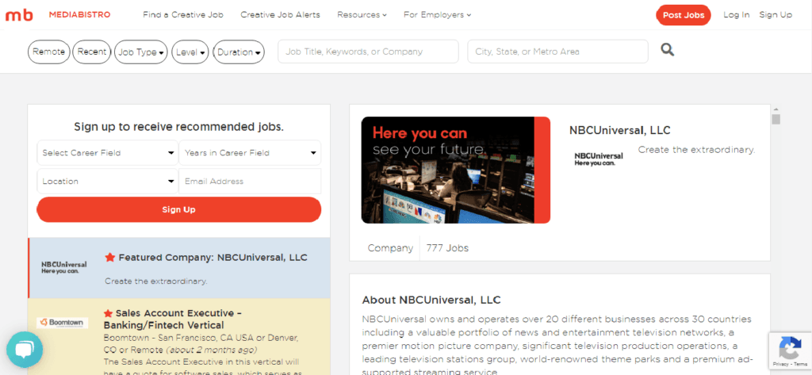Viewport: 812px width, 375px height.
Task: Click the magnifying glass search icon
Action: (x=668, y=51)
